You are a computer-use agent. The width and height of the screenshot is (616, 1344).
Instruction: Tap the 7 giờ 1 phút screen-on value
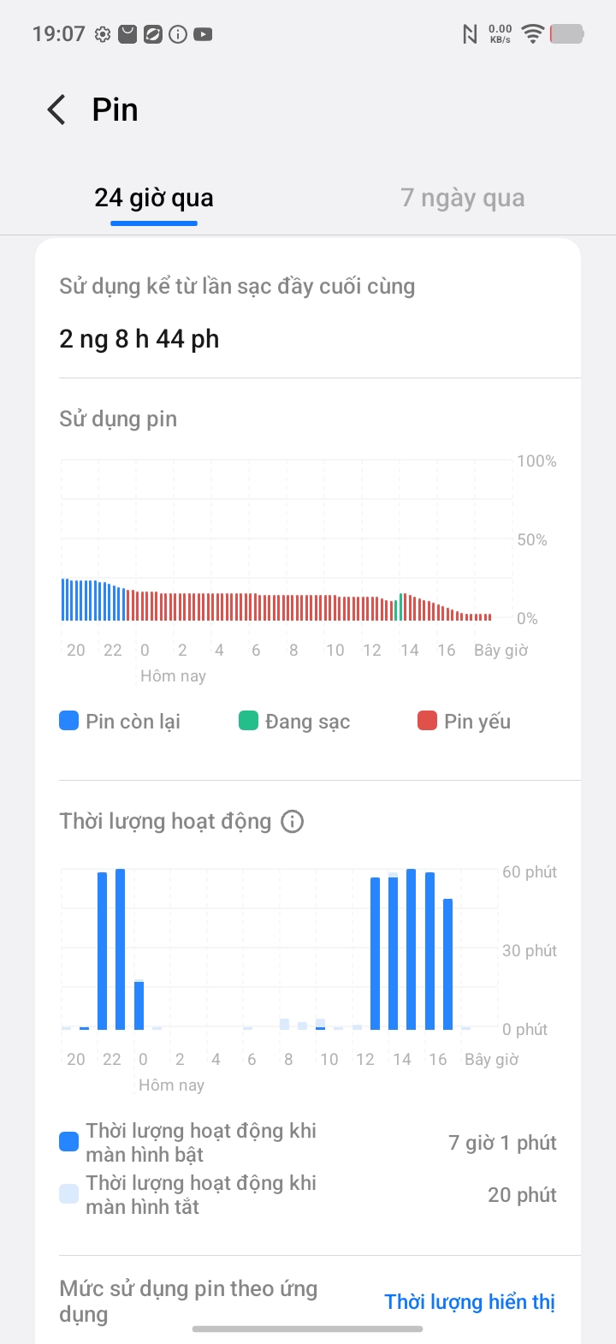tap(502, 1143)
